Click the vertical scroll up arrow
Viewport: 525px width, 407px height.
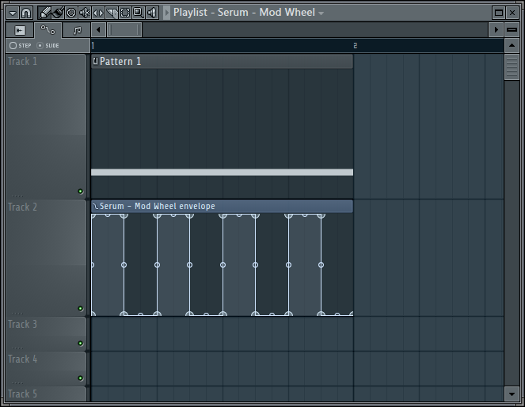pyautogui.click(x=512, y=45)
